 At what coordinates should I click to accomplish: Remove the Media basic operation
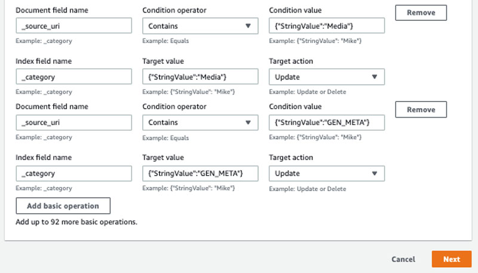coord(421,13)
